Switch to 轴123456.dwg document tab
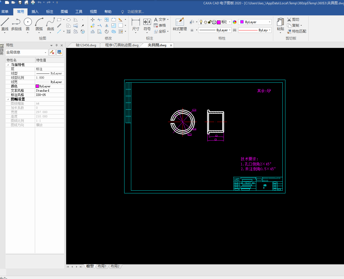344x279 pixels. [86, 45]
